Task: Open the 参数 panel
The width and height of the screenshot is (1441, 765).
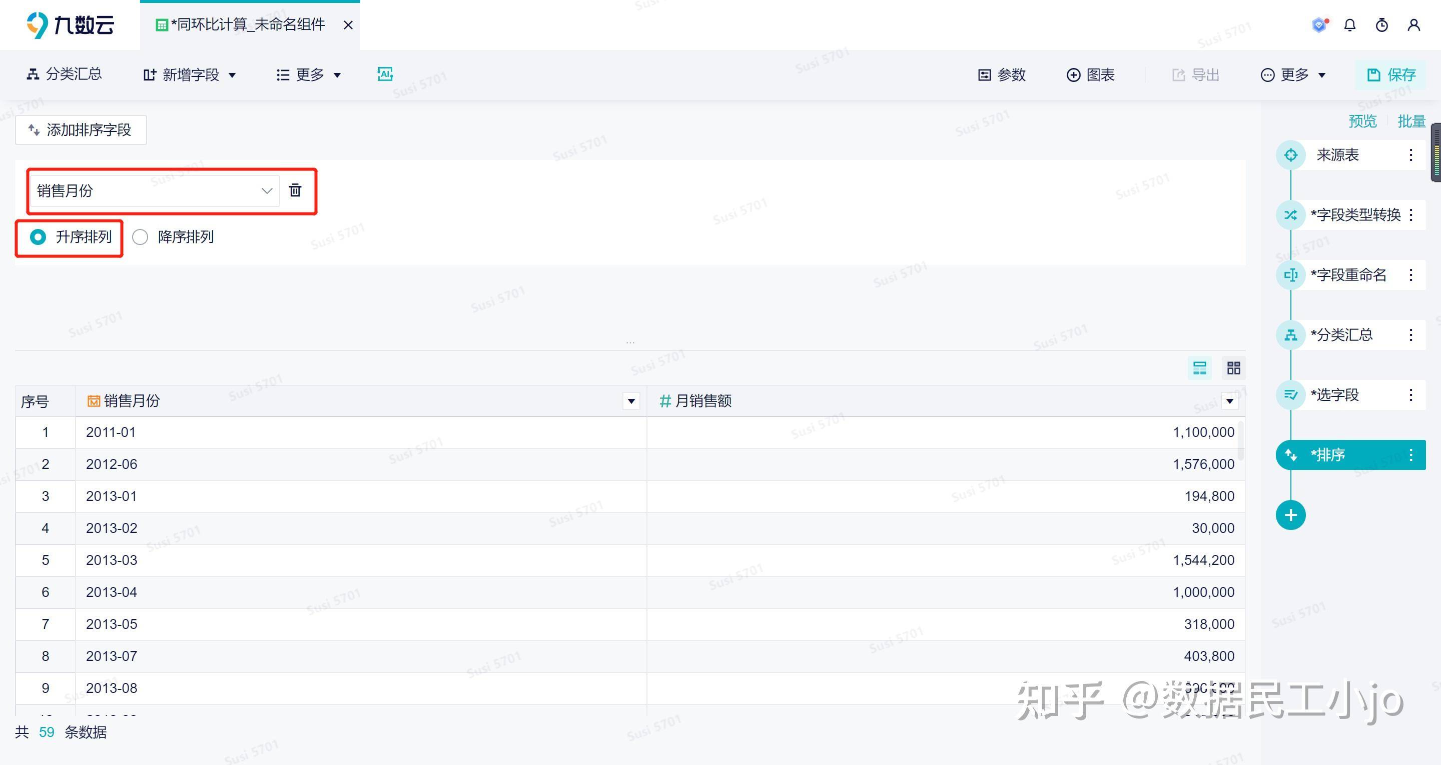Action: pos(1002,75)
